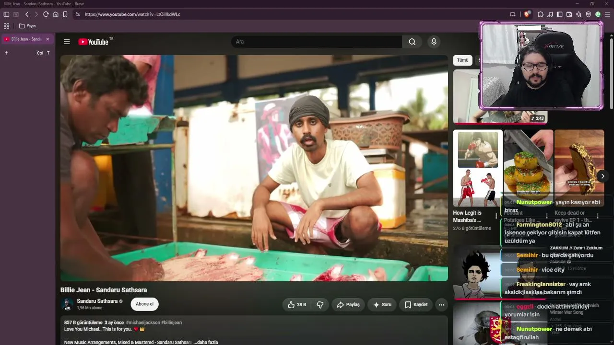The height and width of the screenshot is (345, 614).
Task: Start voice search with microphone
Action: point(434,42)
